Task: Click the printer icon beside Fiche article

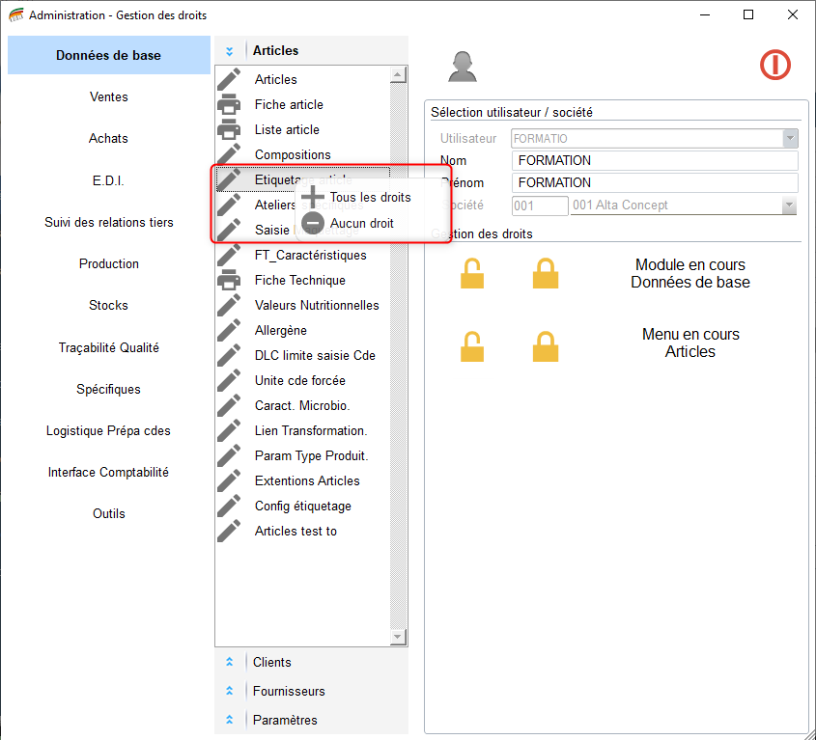Action: point(229,104)
